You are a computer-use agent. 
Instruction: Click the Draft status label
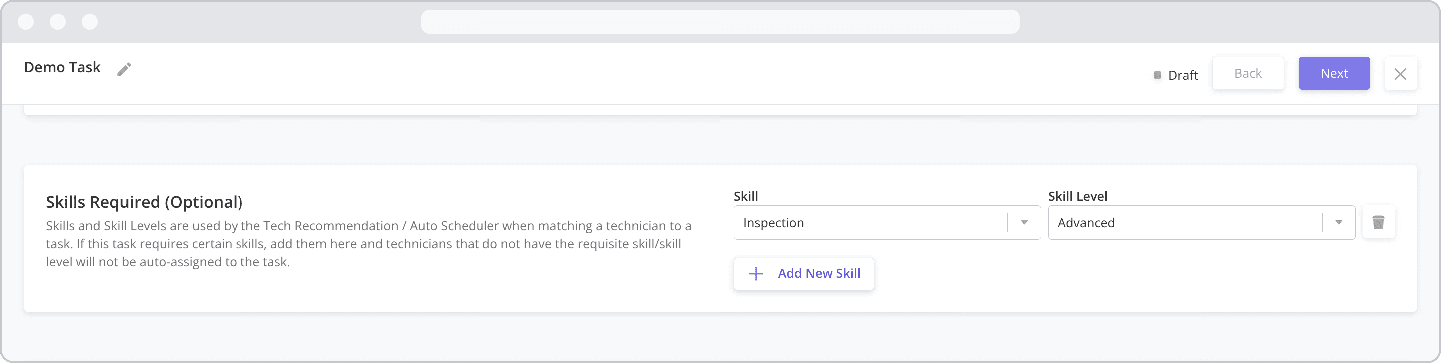click(1183, 75)
